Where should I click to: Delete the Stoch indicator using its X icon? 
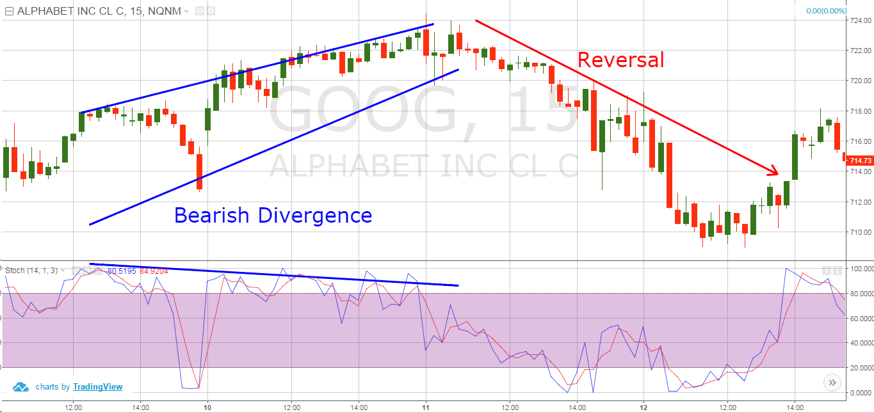click(x=98, y=271)
